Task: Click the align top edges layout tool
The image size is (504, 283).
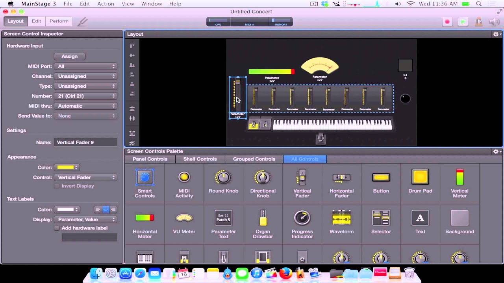Action: [x=132, y=46]
